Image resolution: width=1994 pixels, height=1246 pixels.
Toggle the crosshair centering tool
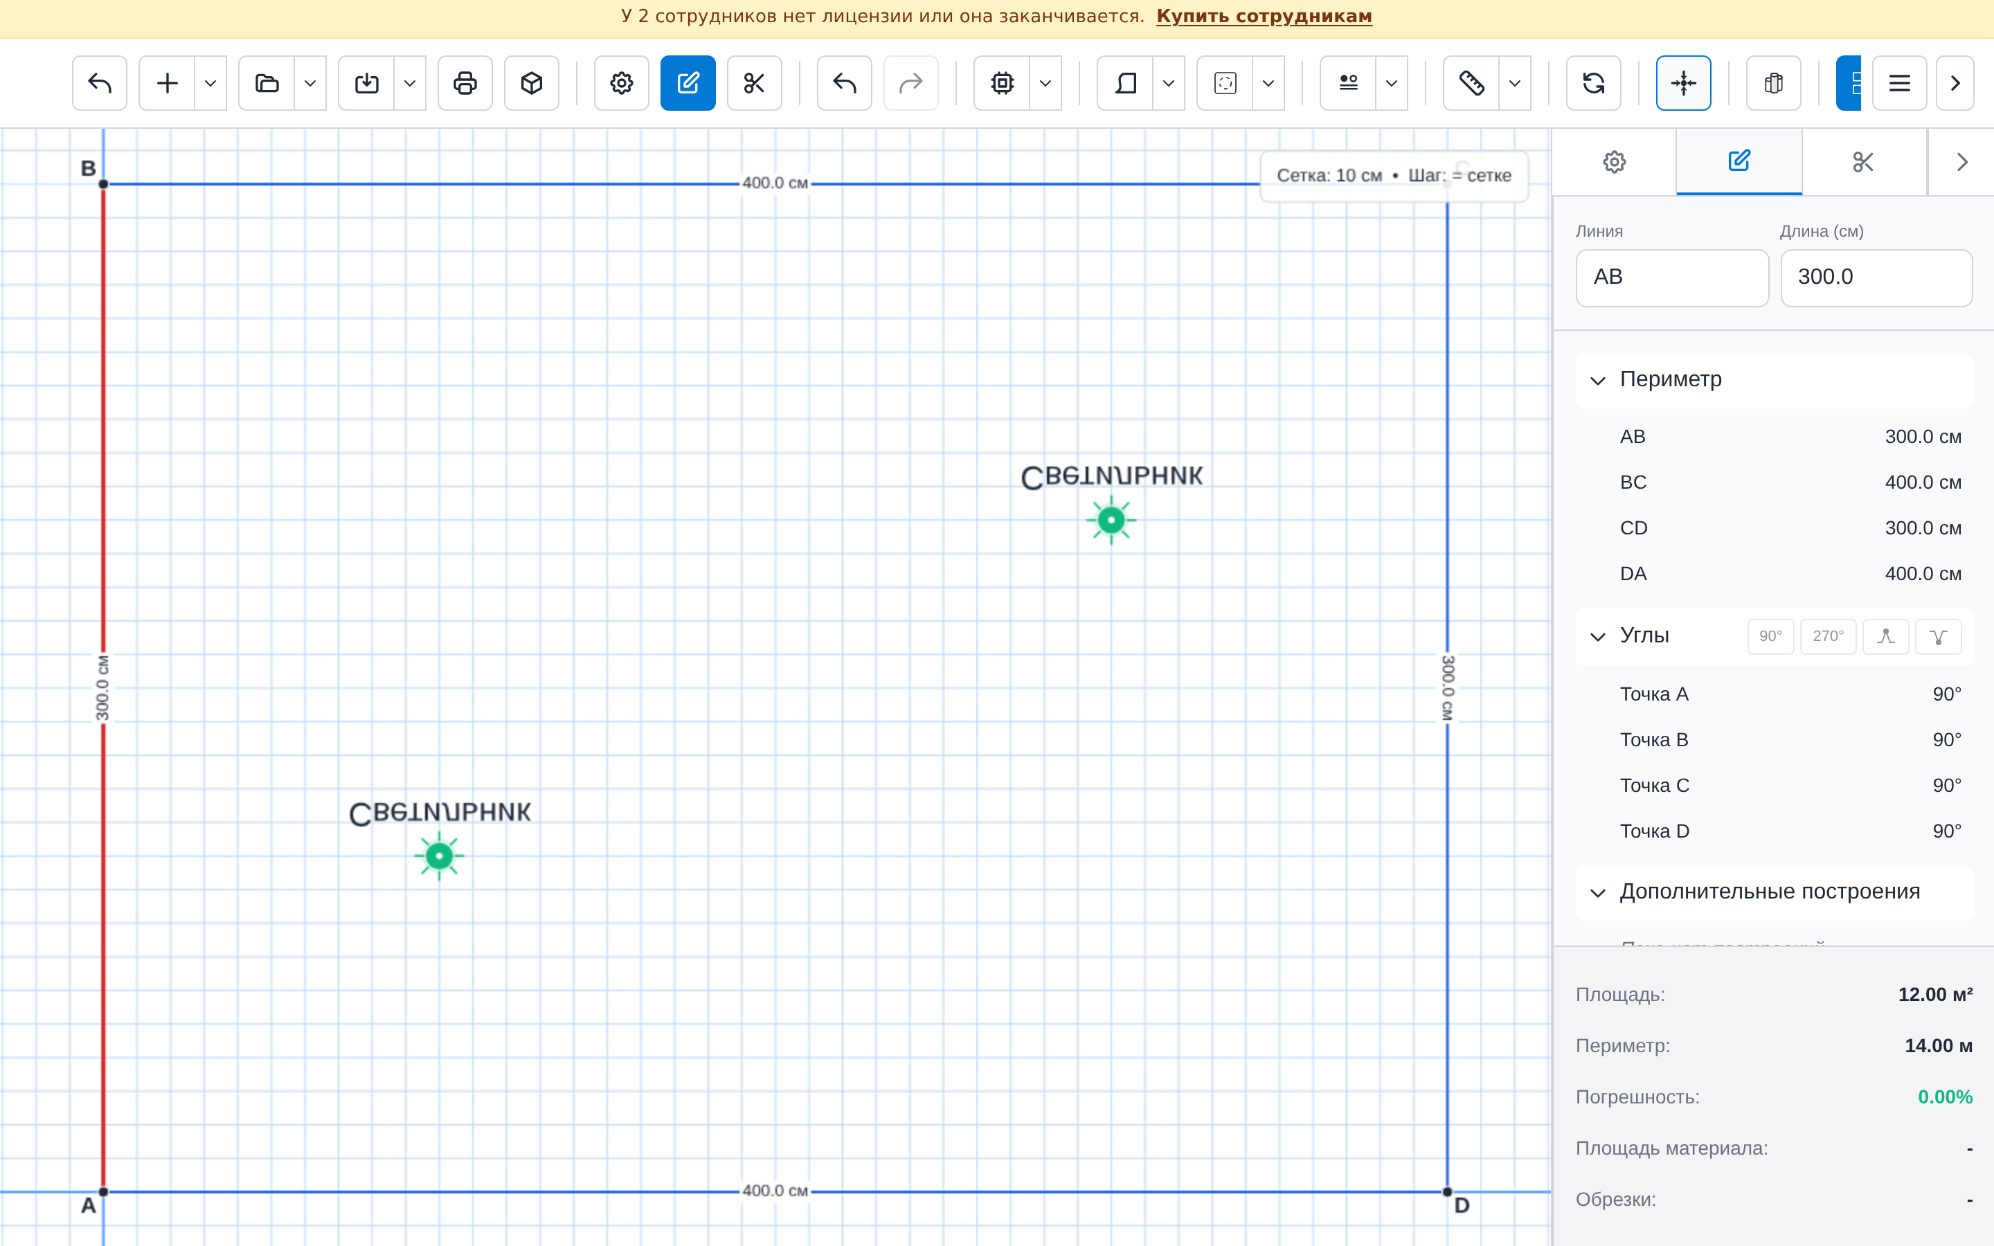(x=1683, y=83)
